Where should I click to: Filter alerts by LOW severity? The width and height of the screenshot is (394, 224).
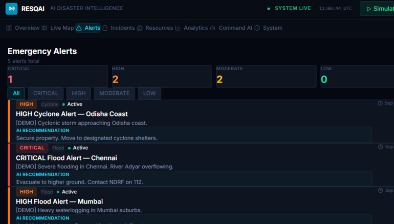[150, 93]
